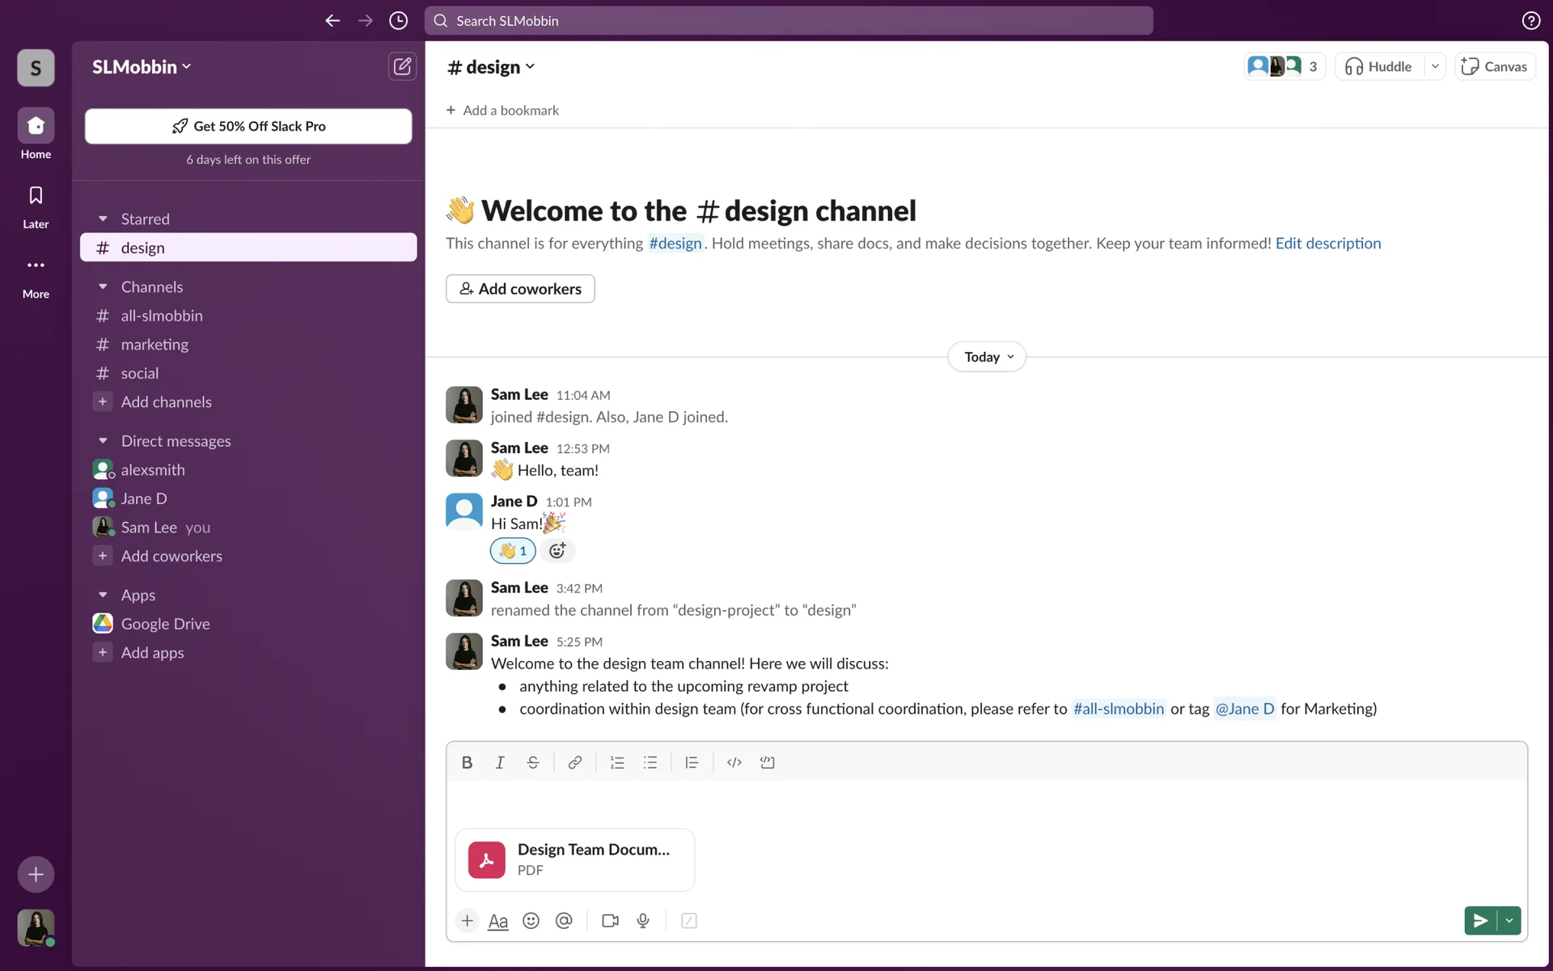This screenshot has height=971, width=1553.
Task: Open emoji picker in message composer
Action: click(531, 921)
